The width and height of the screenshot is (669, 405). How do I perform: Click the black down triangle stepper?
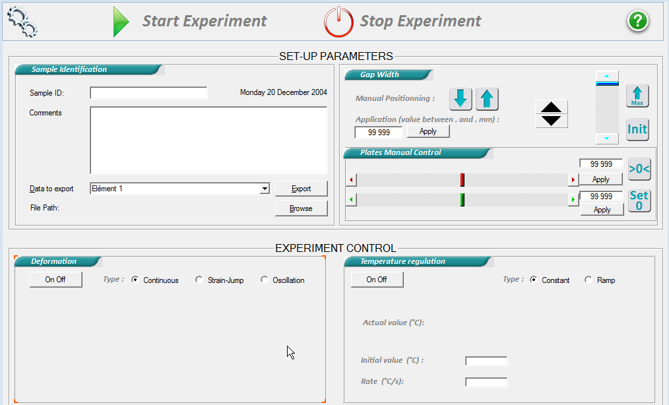[551, 121]
